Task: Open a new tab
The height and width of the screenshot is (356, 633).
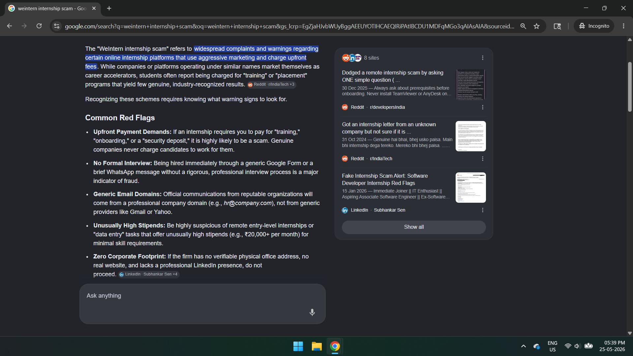Action: [x=109, y=8]
